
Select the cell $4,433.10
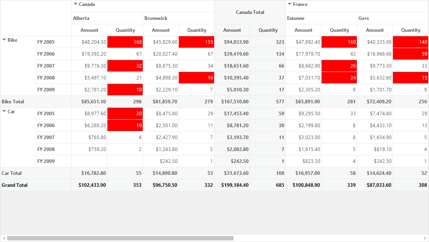pos(375,125)
